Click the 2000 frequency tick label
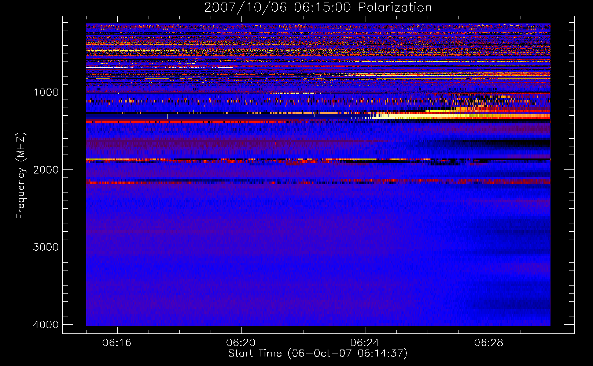 point(46,169)
